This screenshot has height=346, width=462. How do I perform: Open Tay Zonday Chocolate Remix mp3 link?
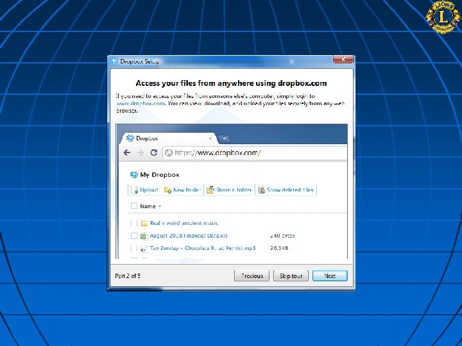point(203,248)
